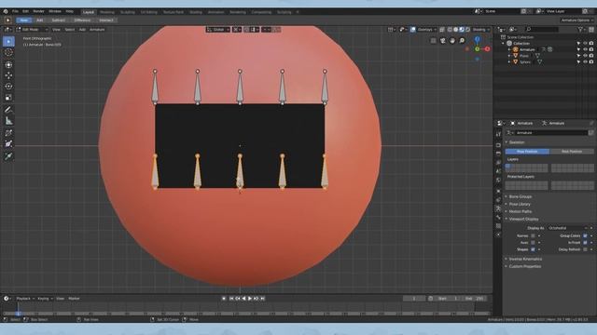Image resolution: width=597 pixels, height=335 pixels.
Task: Select the Extrude tool in left toolbar
Action: click(8, 156)
